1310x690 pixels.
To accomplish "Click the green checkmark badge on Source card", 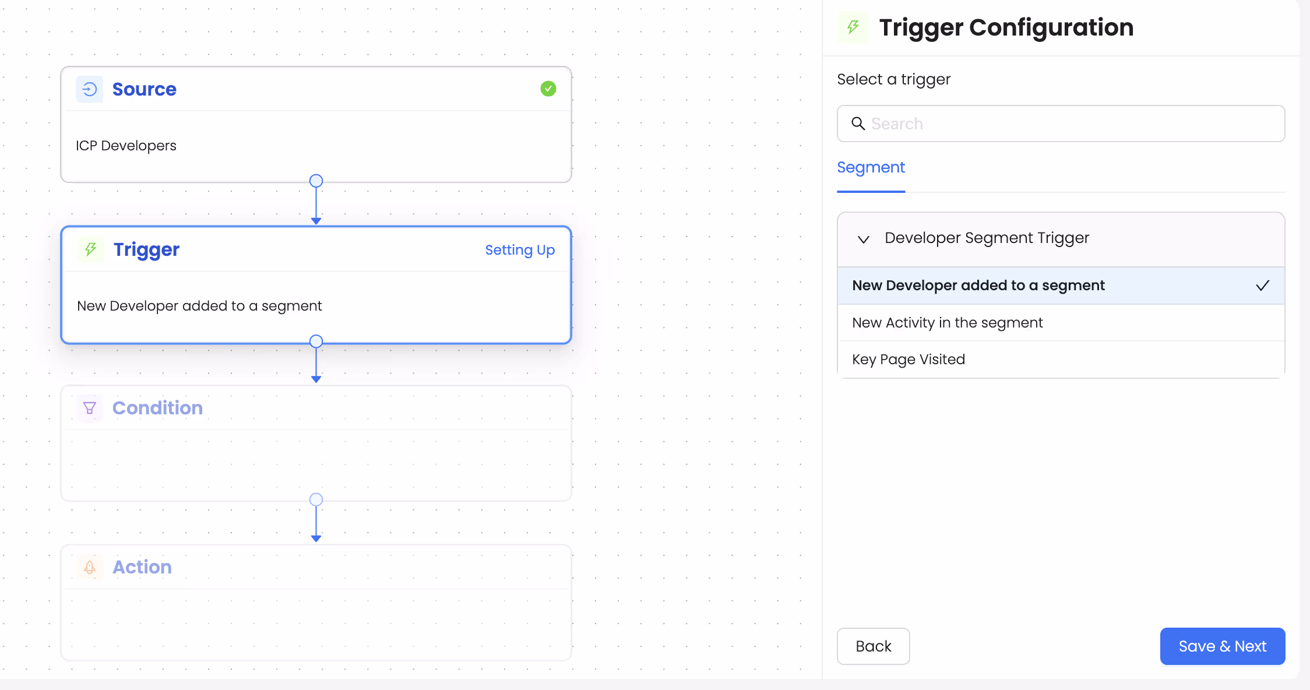I will tap(548, 89).
